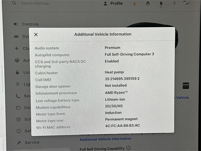Select the Wi-Fi MAC address value
The image size is (201, 151).
pyautogui.click(x=122, y=126)
